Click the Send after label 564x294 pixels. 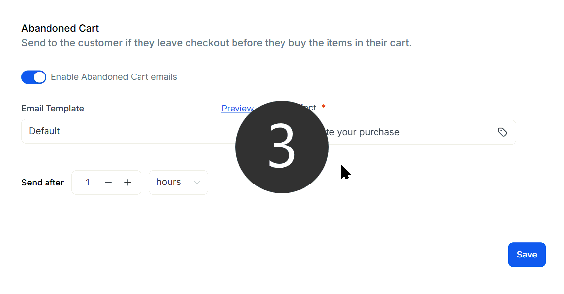point(43,183)
